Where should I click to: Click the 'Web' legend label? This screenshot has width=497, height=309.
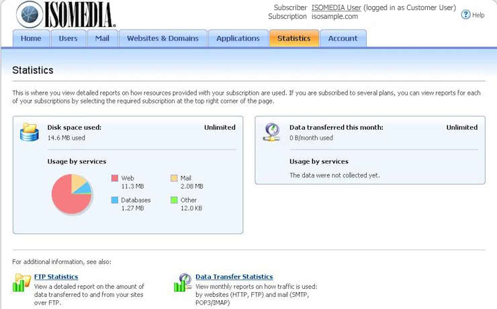[x=128, y=178]
